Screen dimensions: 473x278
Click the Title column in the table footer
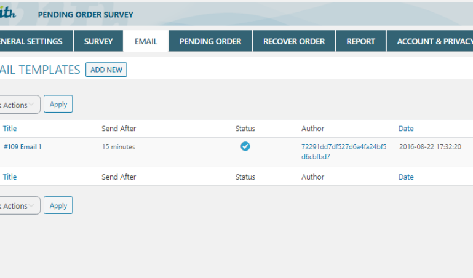pyautogui.click(x=10, y=177)
